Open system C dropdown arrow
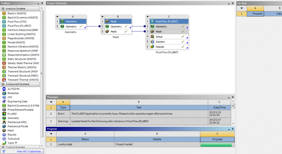The height and width of the screenshot is (154, 282). (x=148, y=17)
